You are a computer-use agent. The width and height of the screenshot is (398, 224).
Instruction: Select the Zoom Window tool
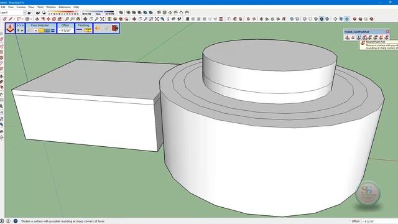(x=151, y=19)
